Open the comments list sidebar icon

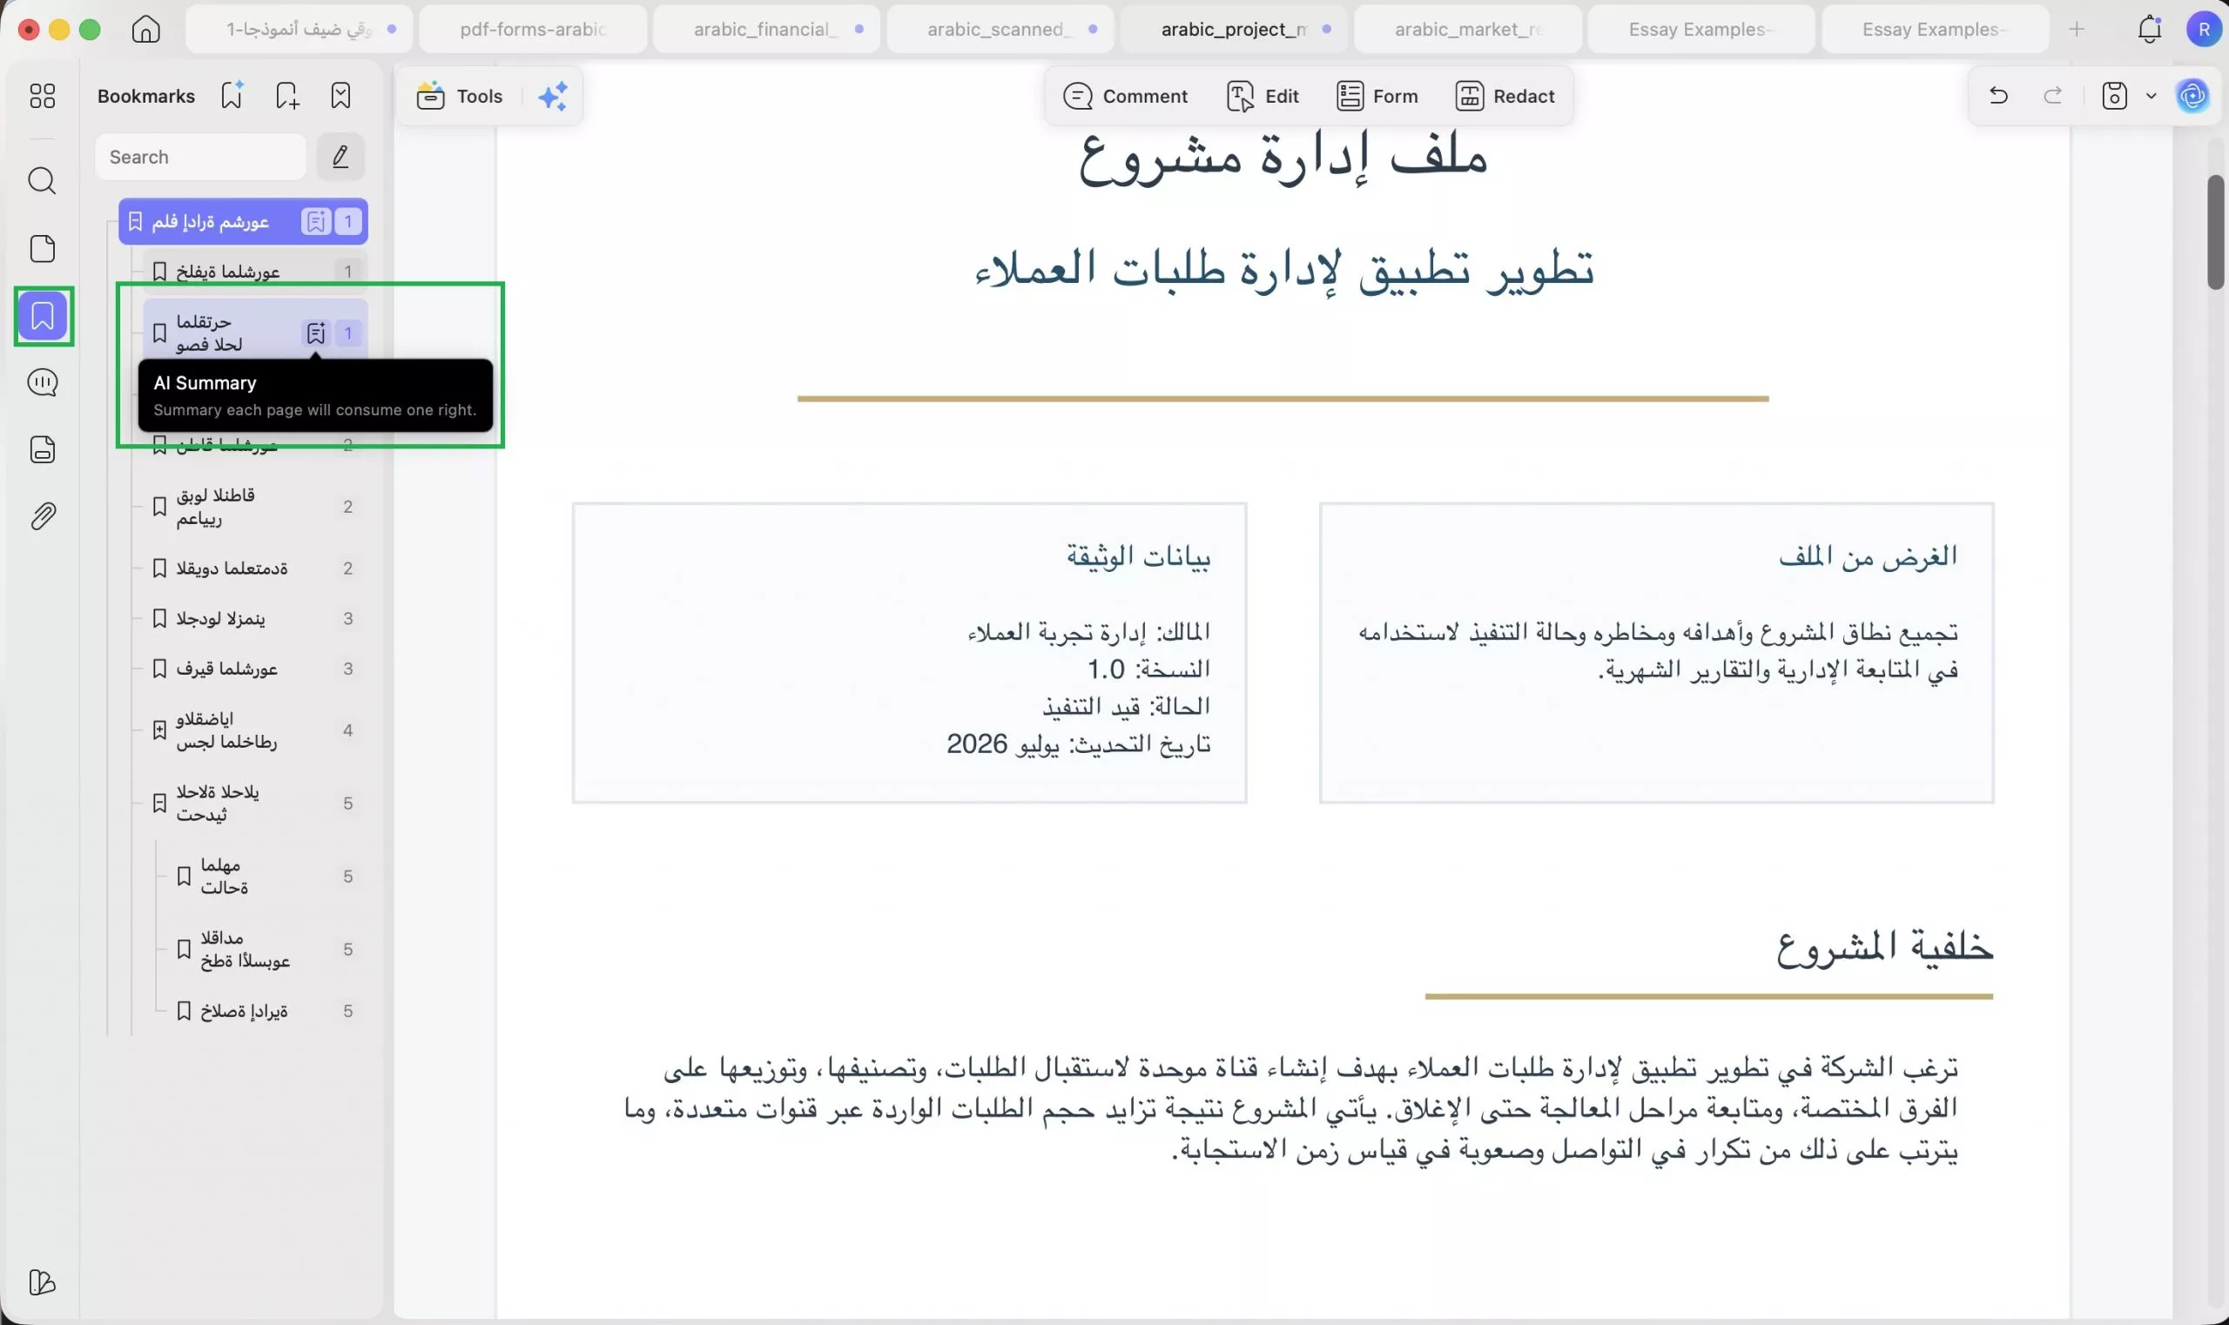[x=42, y=383]
